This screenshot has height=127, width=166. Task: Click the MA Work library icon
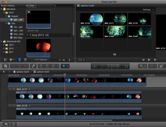tap(4, 9)
